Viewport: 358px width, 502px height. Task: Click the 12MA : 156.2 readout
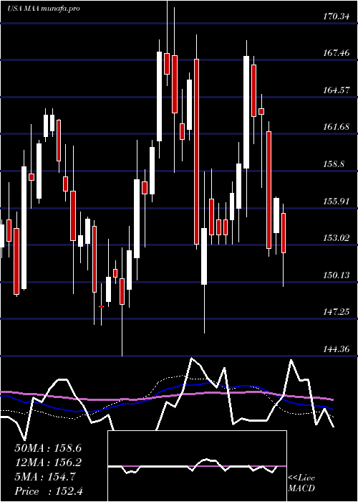48,463
